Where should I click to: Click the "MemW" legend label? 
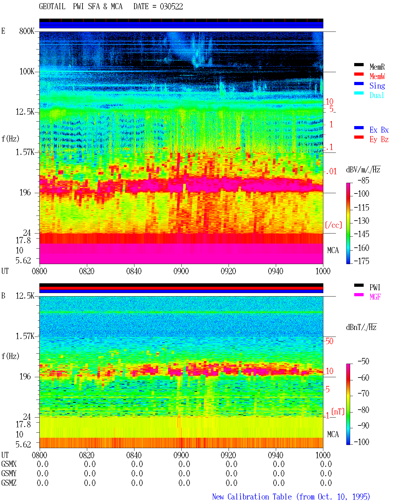(377, 76)
